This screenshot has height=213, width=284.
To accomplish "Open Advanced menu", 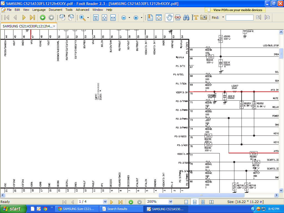I will click(82, 10).
